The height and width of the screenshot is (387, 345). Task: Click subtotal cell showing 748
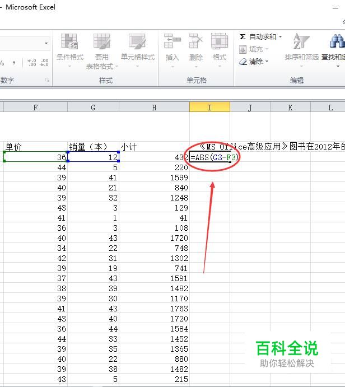pyautogui.click(x=154, y=248)
